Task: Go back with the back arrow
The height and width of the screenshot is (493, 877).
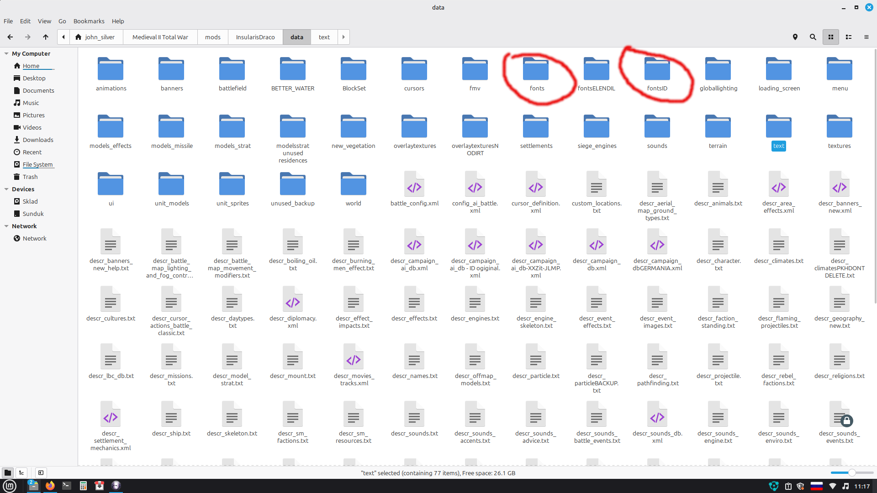Action: [x=10, y=37]
